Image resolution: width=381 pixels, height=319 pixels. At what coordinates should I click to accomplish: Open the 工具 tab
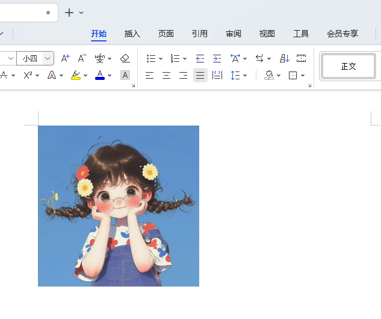tap(301, 34)
